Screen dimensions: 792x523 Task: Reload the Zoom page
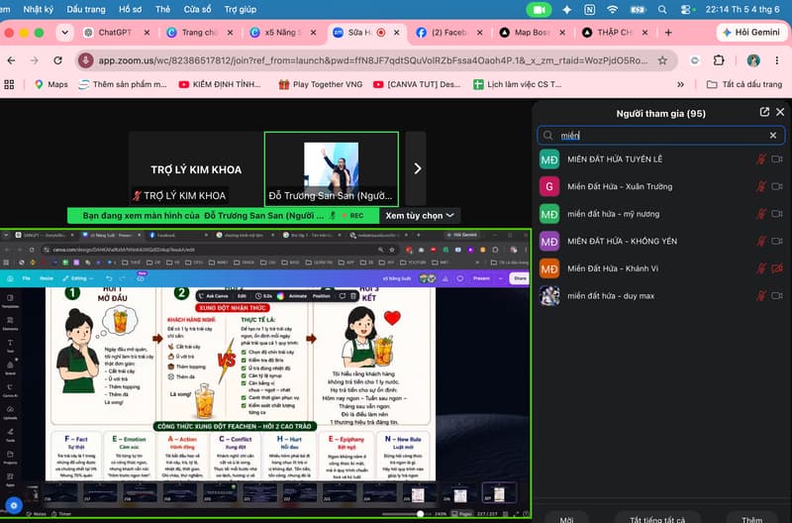coord(57,60)
